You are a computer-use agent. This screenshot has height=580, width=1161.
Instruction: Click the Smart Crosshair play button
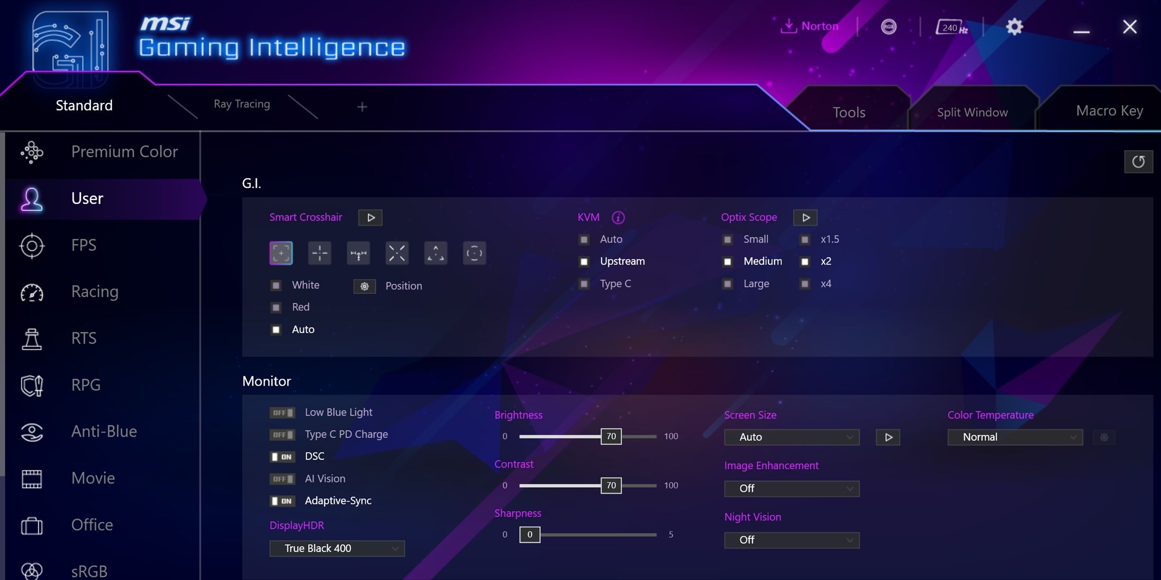coord(370,217)
